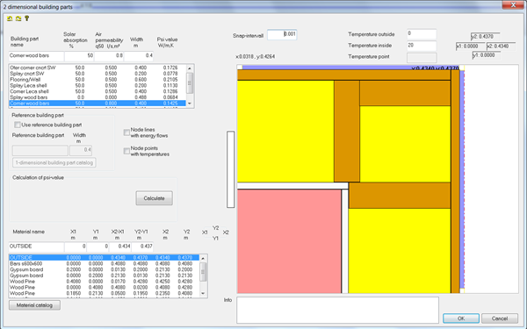Image resolution: width=527 pixels, height=329 pixels.
Task: Select Flooring/Wall in the building parts list
Action: 97,80
